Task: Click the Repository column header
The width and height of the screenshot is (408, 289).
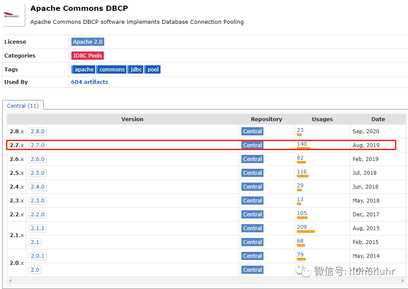Action: (267, 119)
